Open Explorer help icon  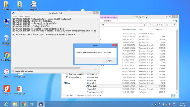[x=177, y=21]
